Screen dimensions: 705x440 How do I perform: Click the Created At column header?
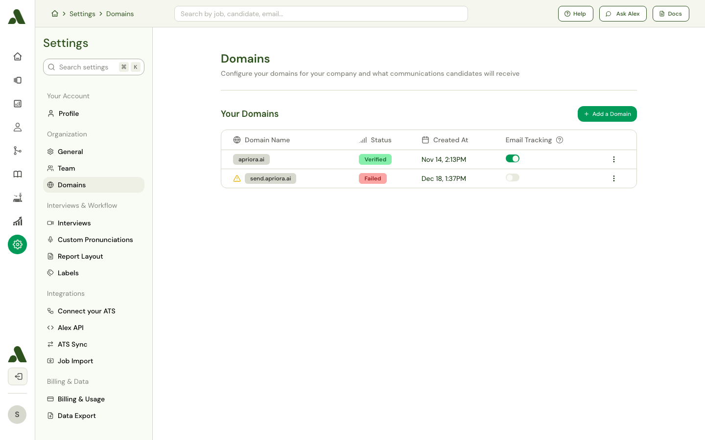tap(445, 140)
